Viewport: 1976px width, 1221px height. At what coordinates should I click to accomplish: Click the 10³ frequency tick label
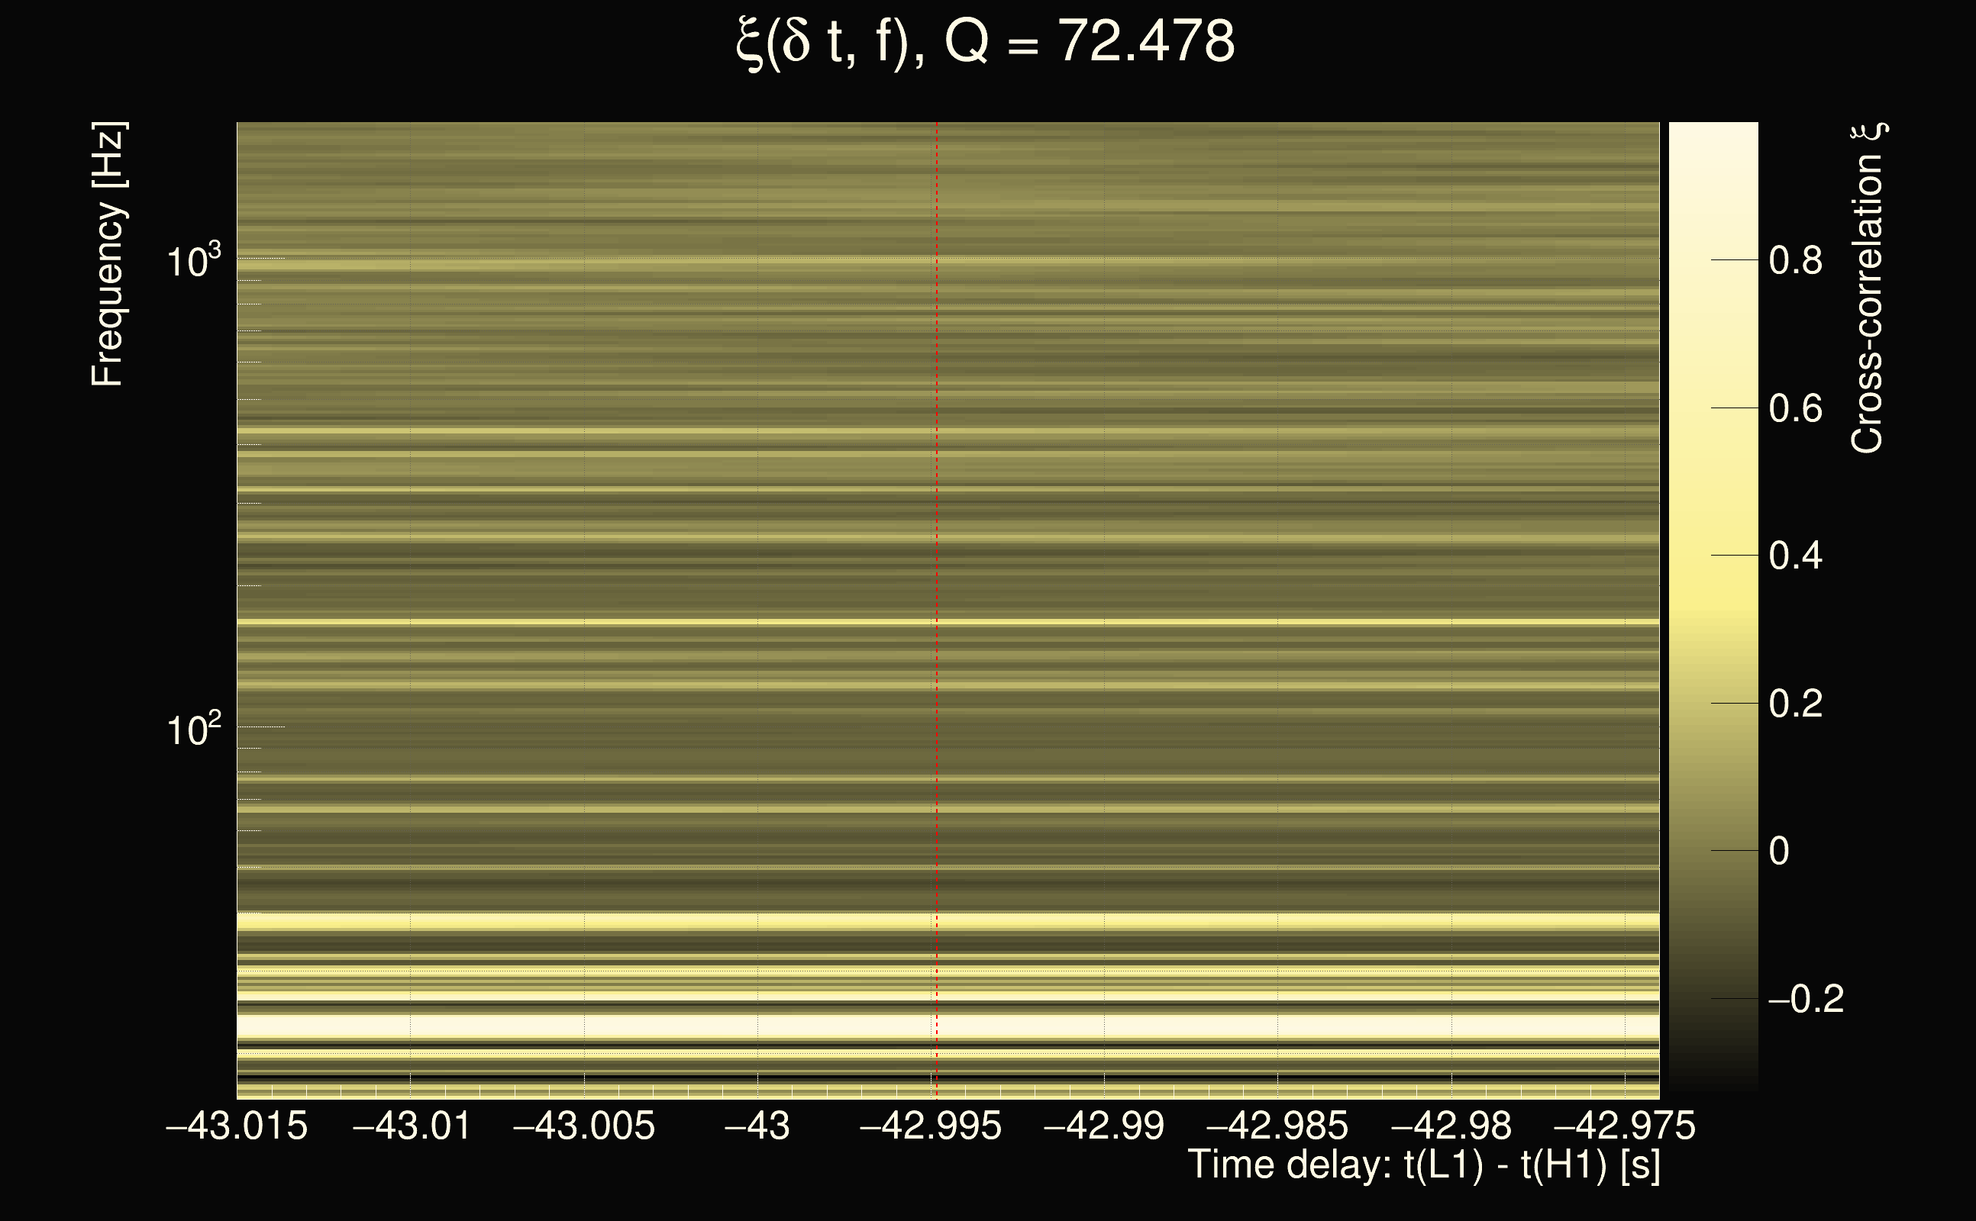coord(193,262)
